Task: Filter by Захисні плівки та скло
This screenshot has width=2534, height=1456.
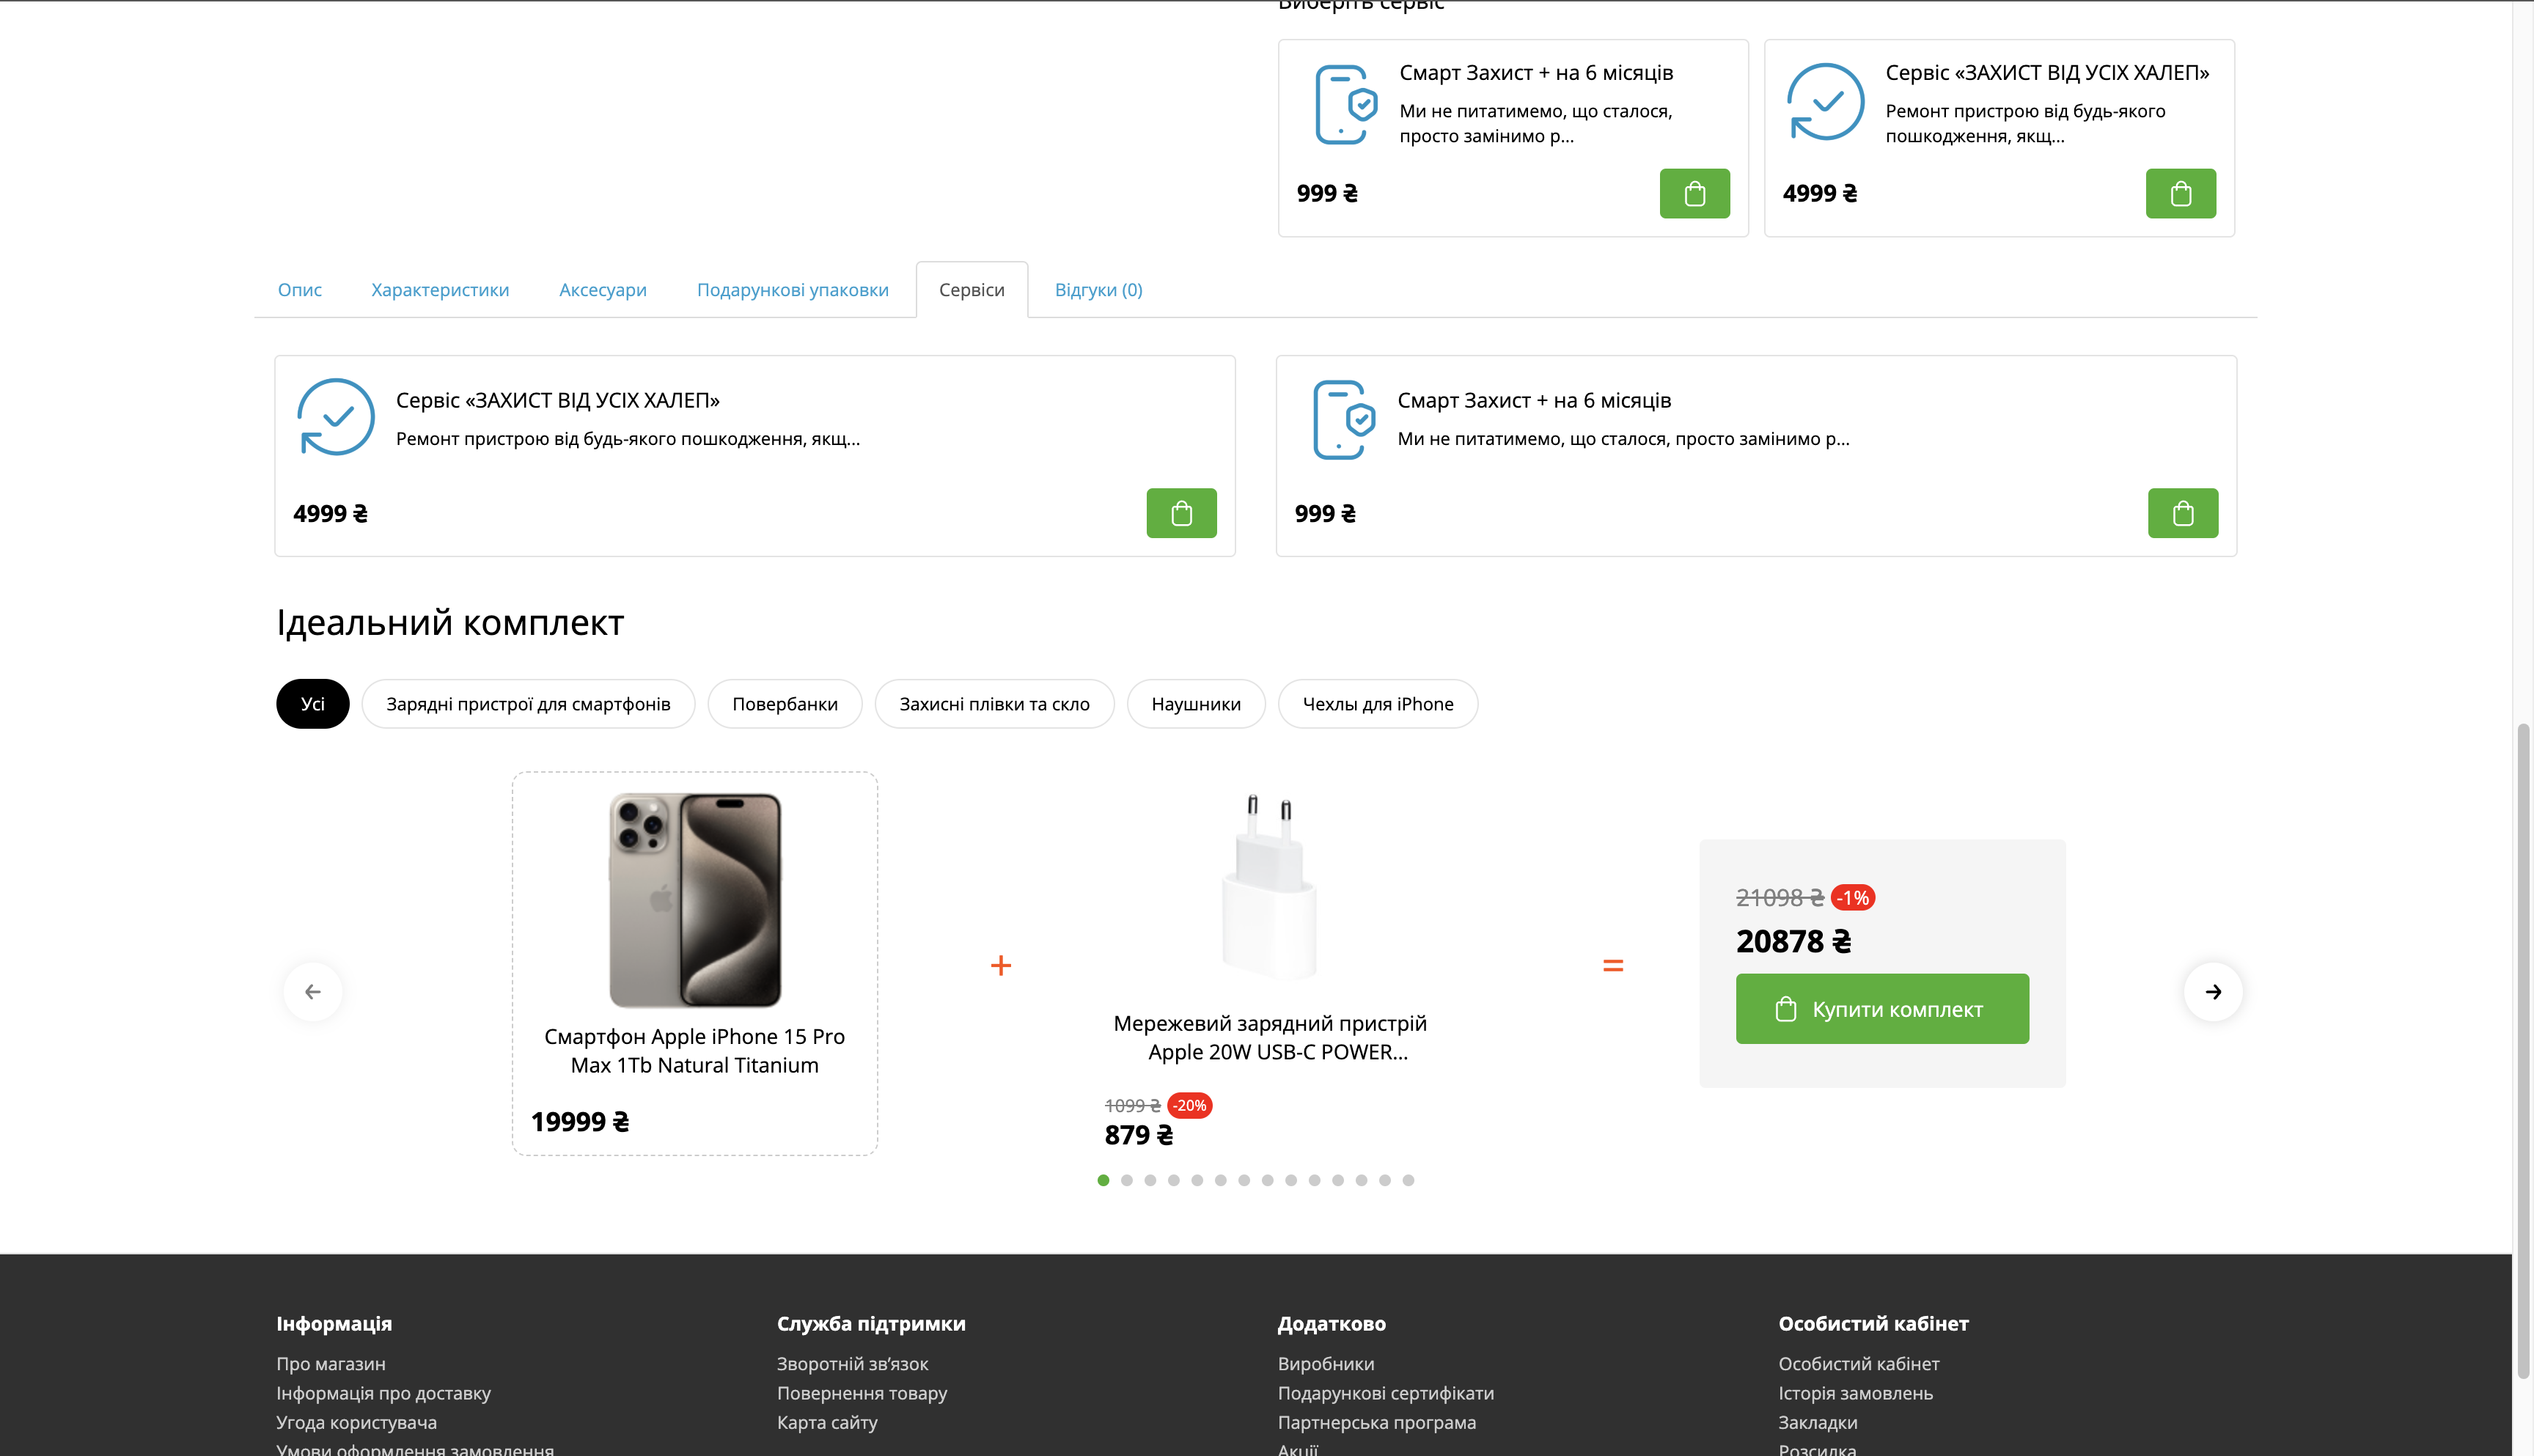Action: [994, 704]
